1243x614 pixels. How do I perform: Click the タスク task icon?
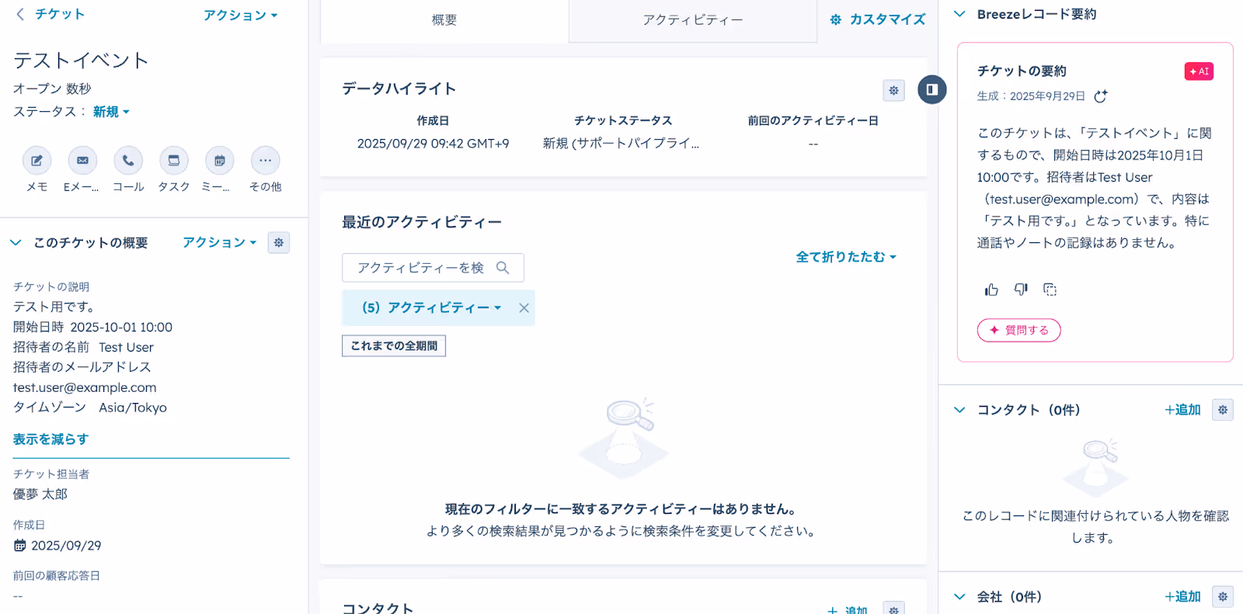(174, 161)
